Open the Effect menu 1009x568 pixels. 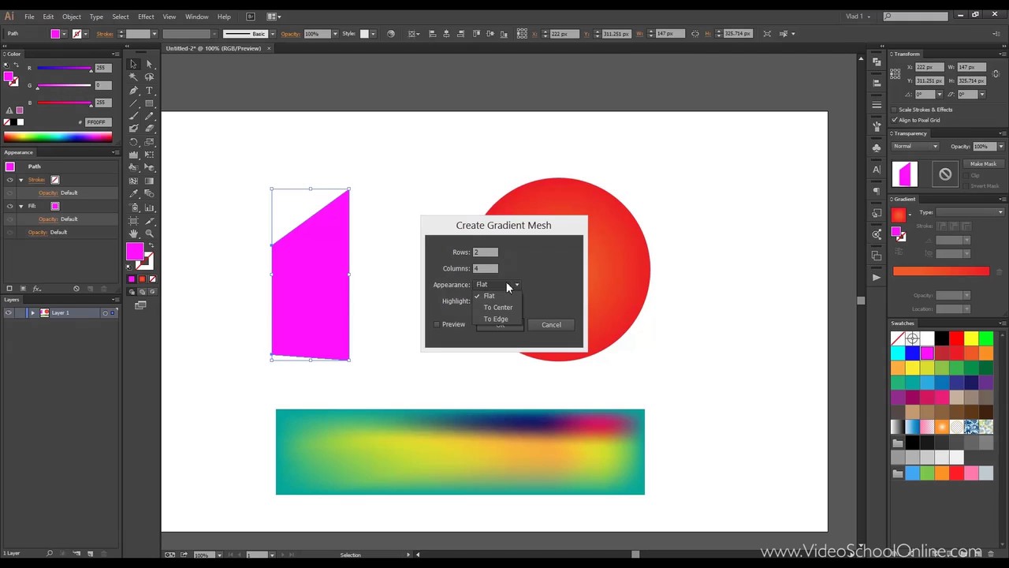[x=146, y=17]
